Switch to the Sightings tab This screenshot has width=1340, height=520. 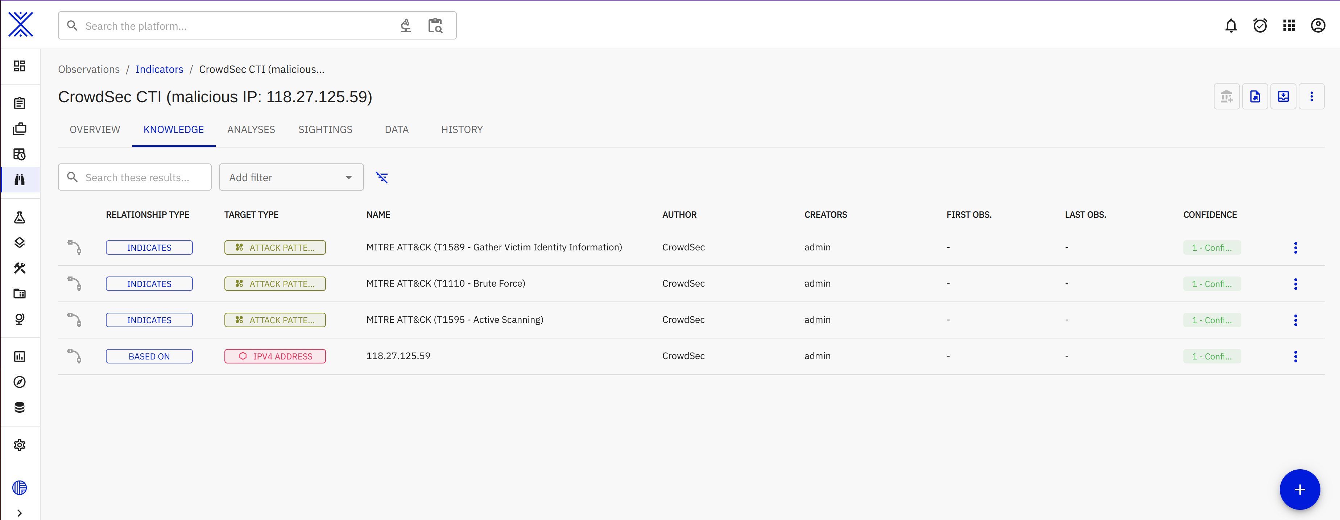[325, 129]
